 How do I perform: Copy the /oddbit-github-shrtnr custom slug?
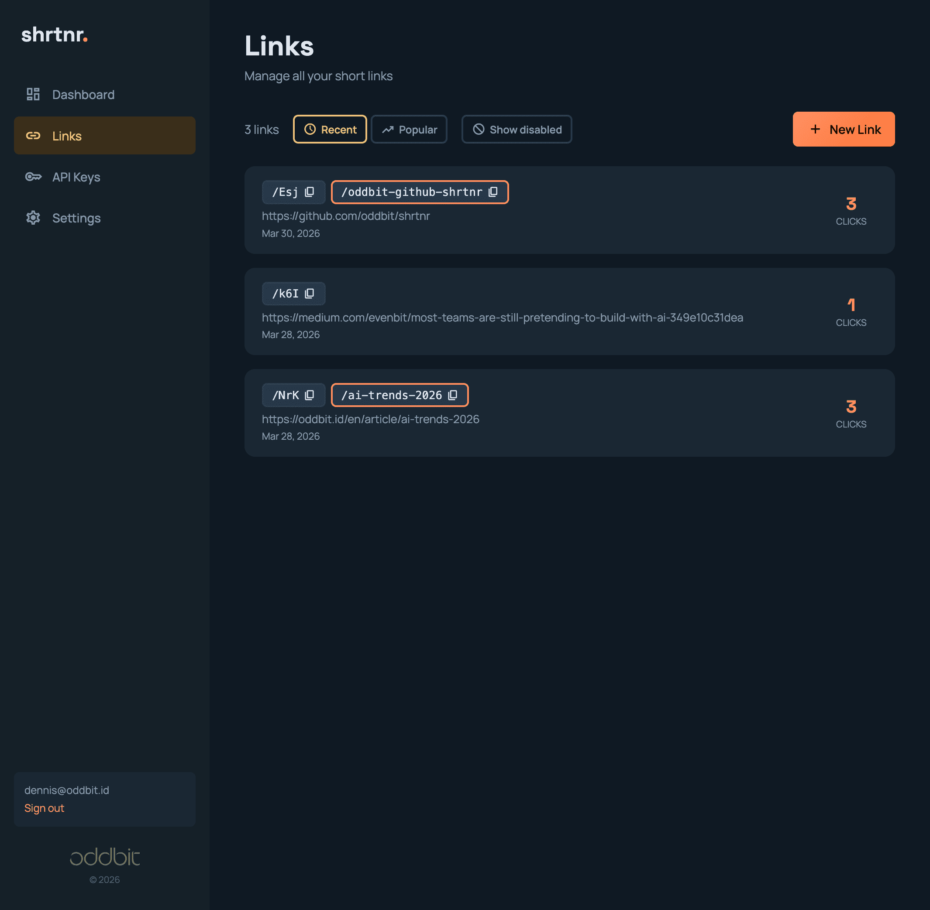(x=494, y=192)
